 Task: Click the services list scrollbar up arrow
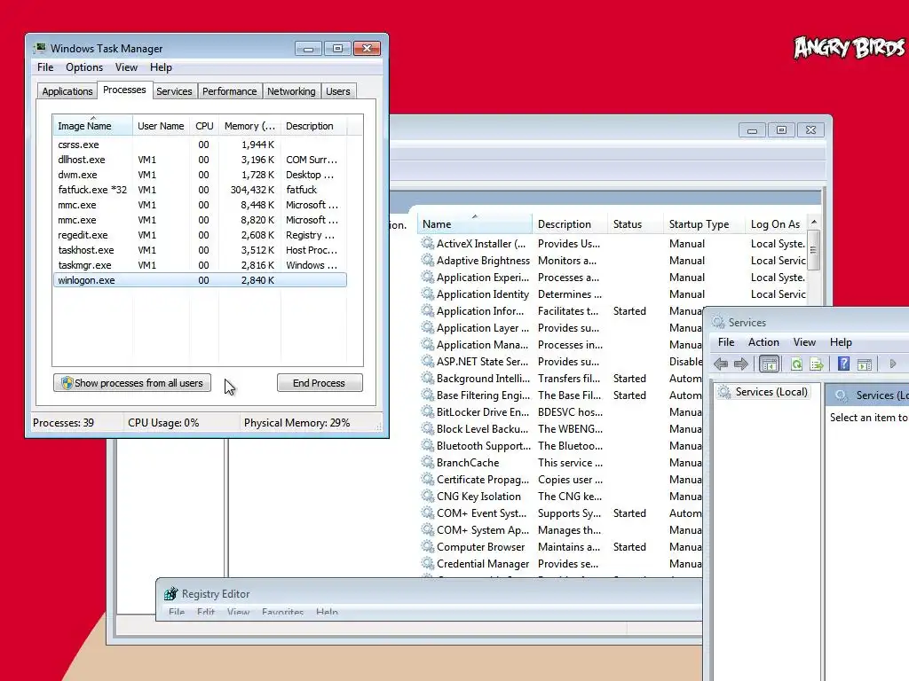814,223
